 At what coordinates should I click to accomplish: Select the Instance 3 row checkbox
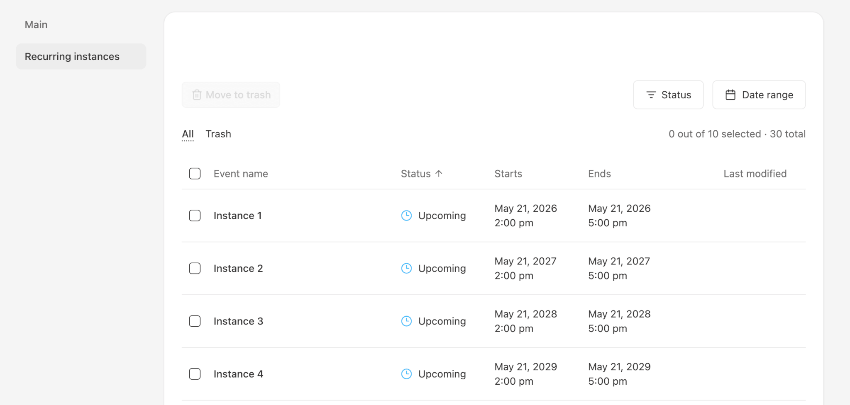pyautogui.click(x=195, y=321)
